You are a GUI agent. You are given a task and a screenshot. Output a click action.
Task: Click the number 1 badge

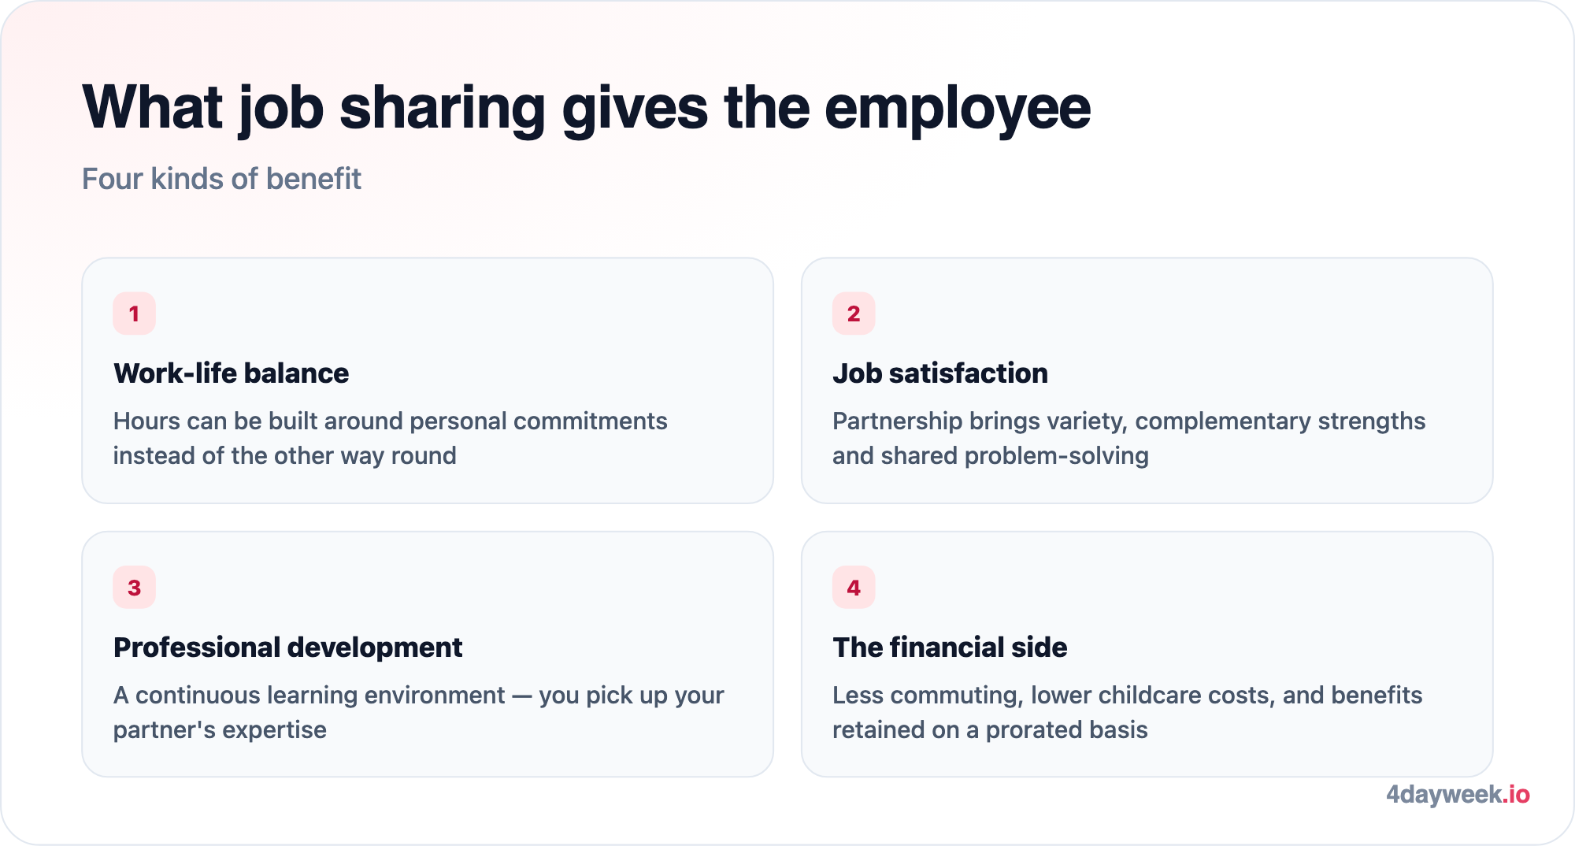coord(134,314)
